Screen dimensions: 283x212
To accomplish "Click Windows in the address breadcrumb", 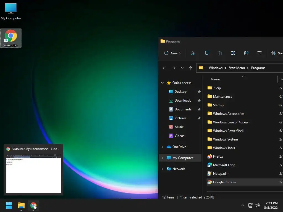I will (216, 68).
